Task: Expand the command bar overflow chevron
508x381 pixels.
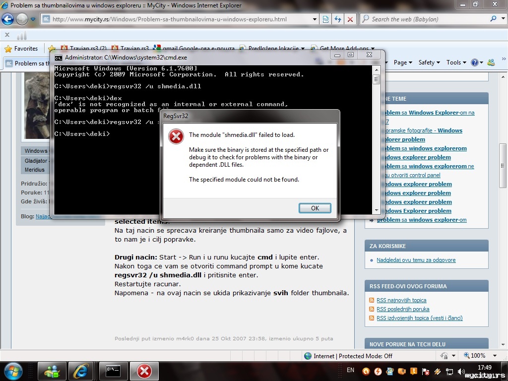Action: (504, 59)
